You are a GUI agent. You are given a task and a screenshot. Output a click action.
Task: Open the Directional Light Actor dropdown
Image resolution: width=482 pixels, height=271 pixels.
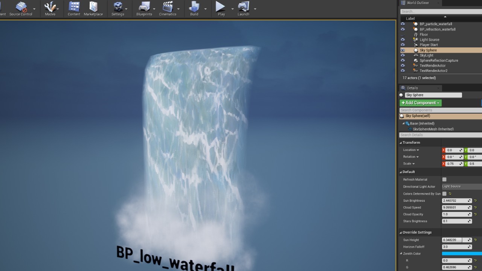pos(462,186)
